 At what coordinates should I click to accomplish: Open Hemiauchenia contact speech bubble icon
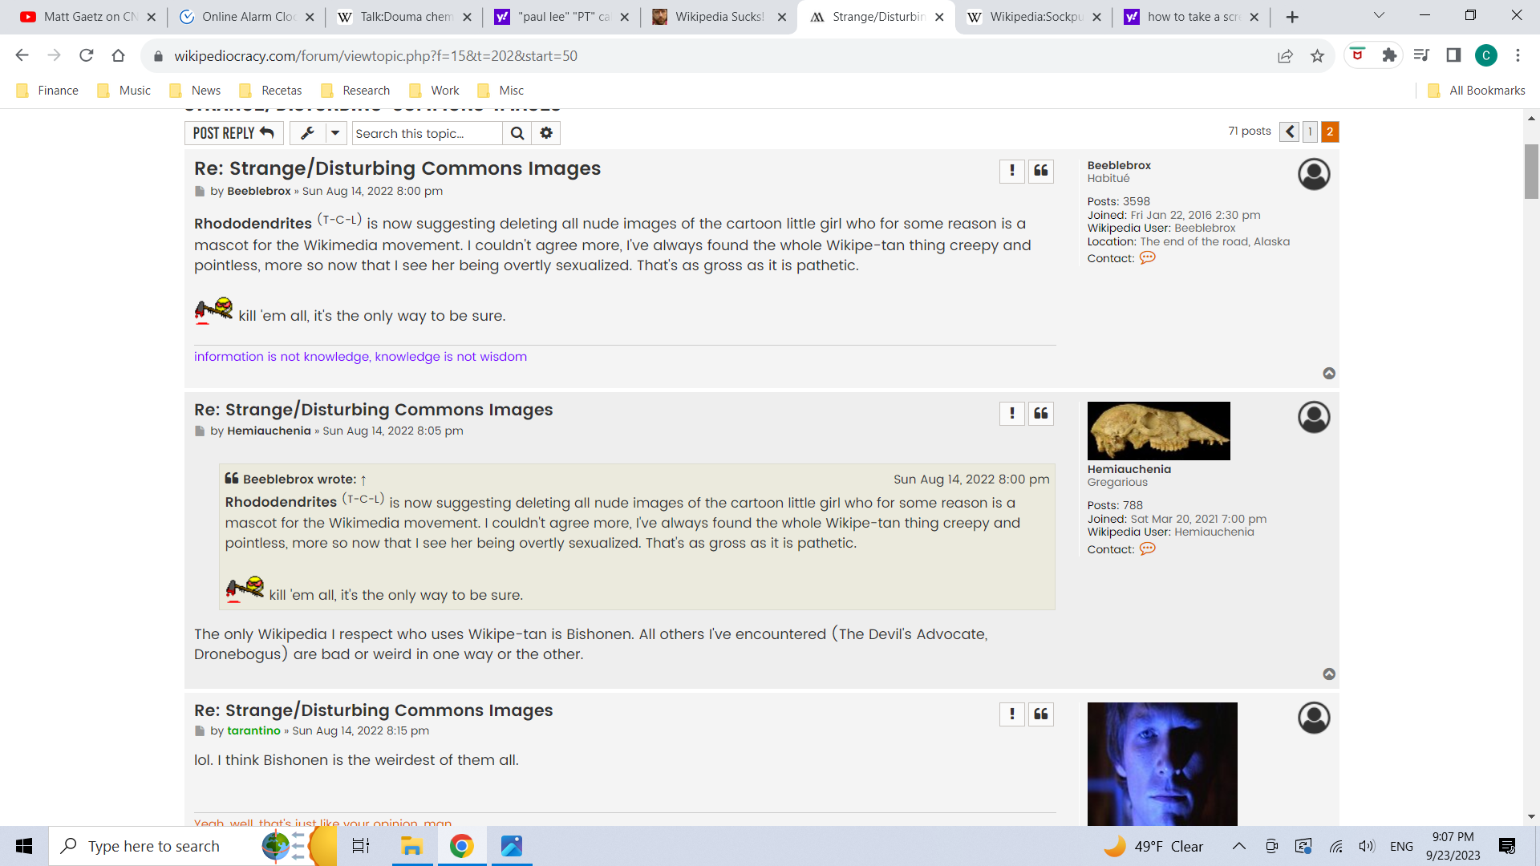1148,549
